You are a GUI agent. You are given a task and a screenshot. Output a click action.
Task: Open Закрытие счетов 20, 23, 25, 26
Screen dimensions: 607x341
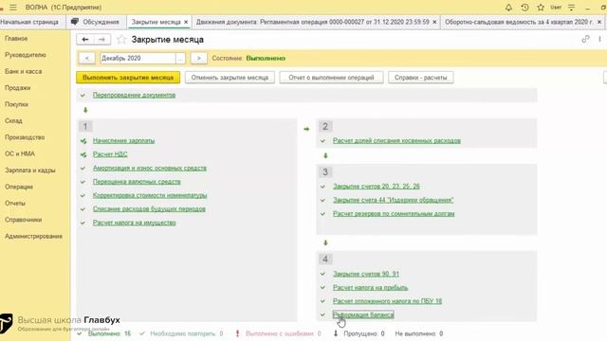click(x=377, y=187)
